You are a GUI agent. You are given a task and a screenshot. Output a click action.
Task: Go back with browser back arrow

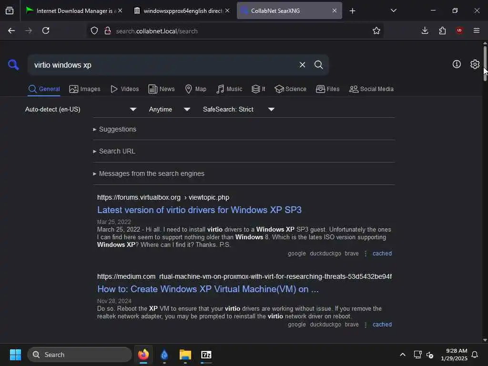(x=11, y=30)
